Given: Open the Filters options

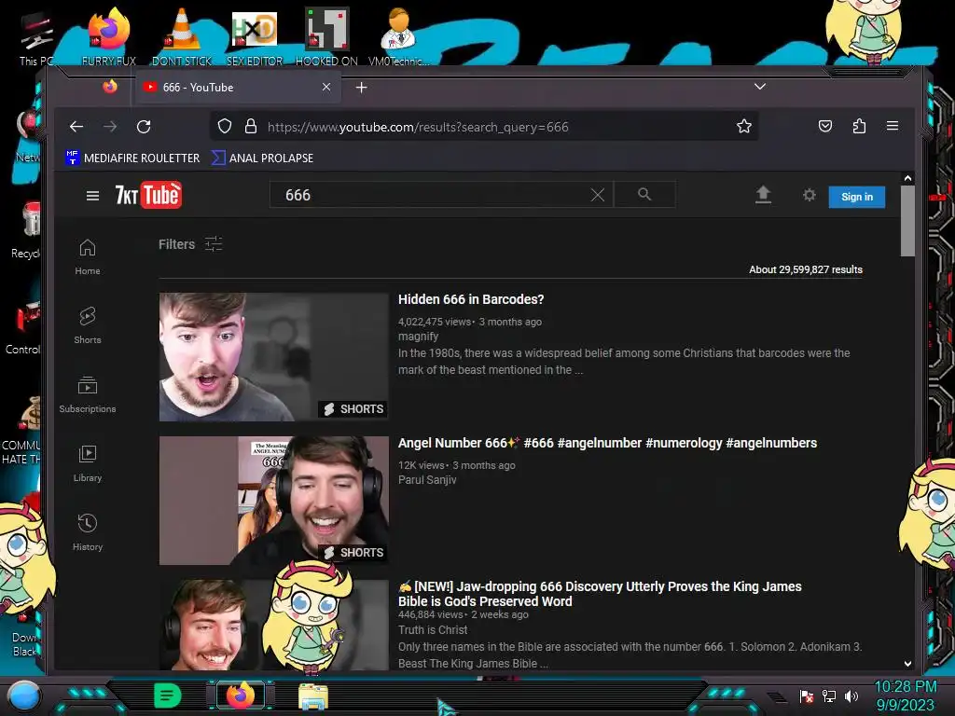Looking at the screenshot, I should (x=190, y=244).
